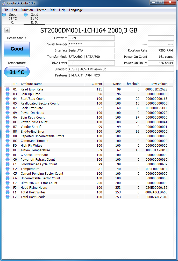
Task: Click status orb for Reallocated Sectors Count
Action: [x=8, y=103]
